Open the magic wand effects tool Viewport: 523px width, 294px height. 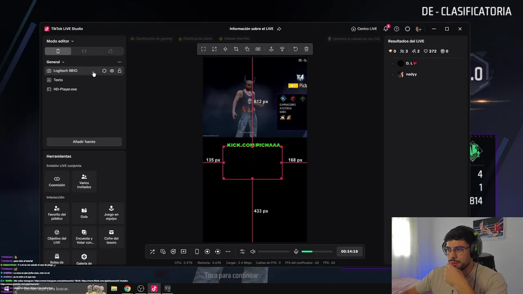(152, 252)
